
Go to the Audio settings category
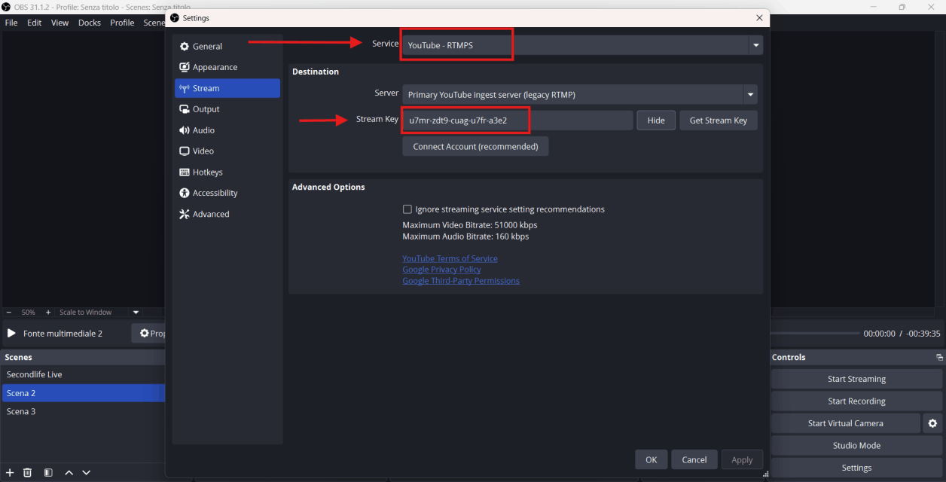point(227,130)
